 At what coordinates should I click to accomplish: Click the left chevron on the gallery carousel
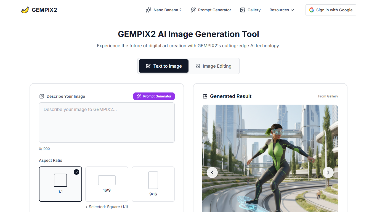[212, 172]
